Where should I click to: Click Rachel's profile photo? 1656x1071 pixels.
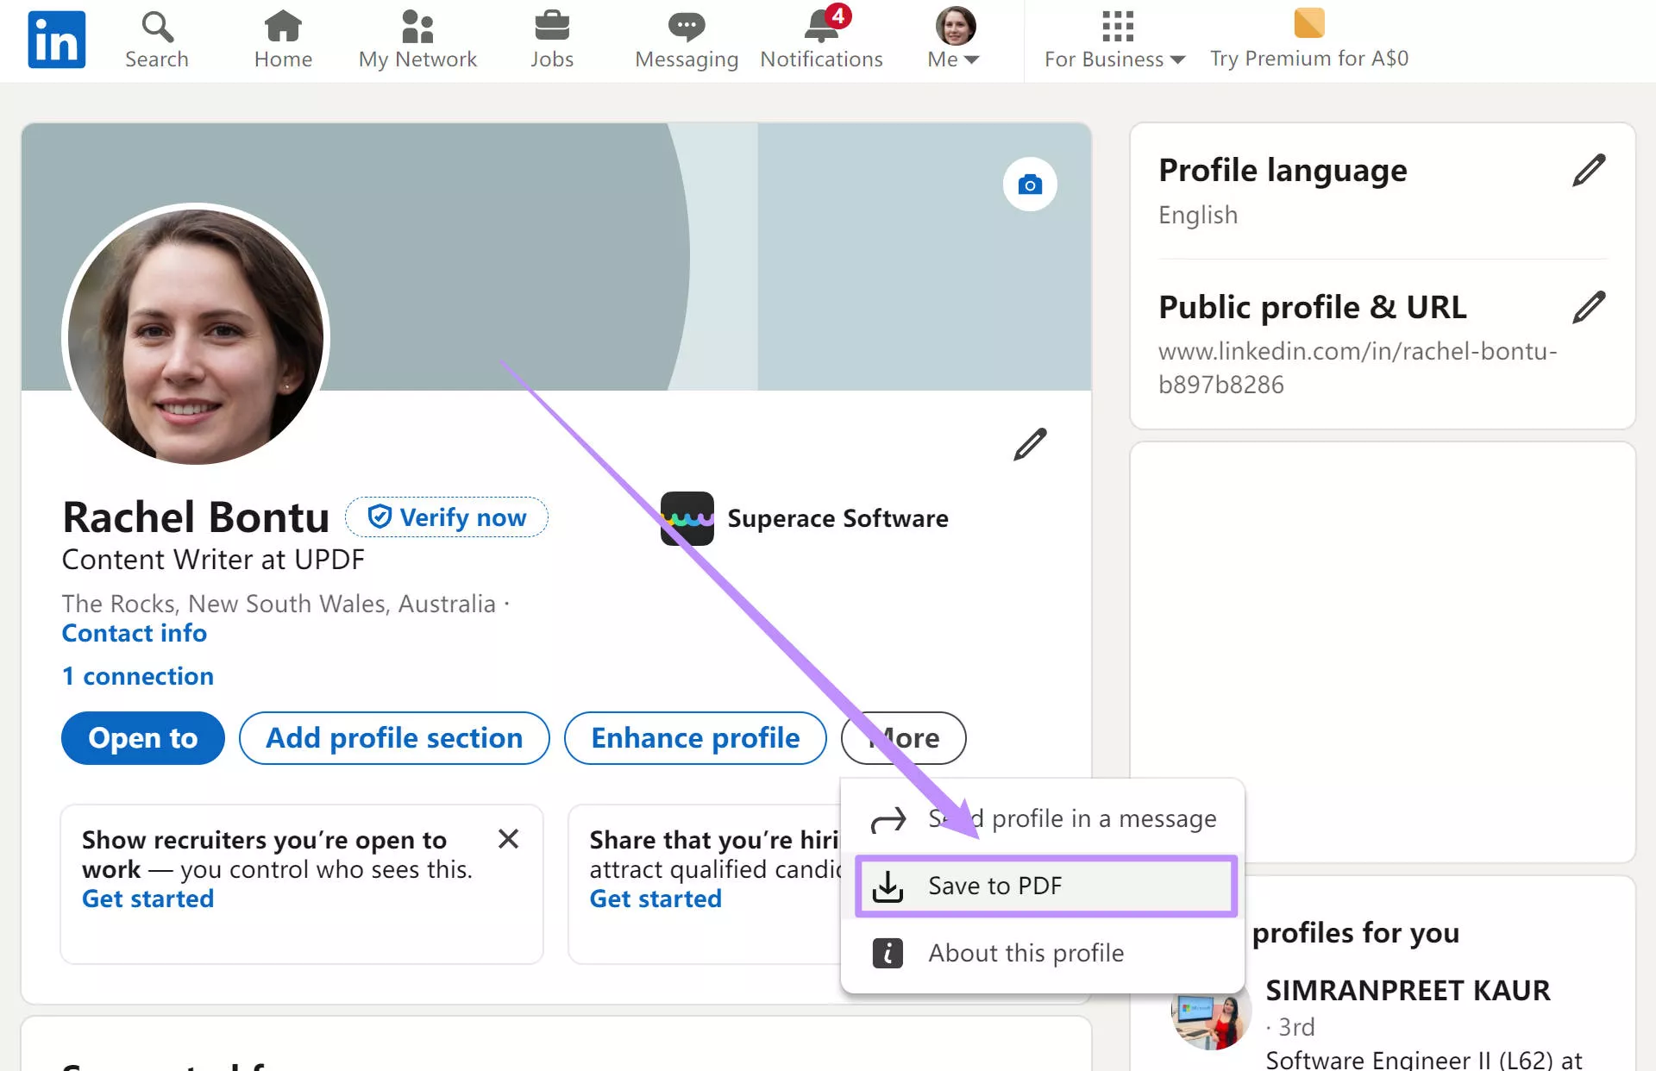click(195, 336)
